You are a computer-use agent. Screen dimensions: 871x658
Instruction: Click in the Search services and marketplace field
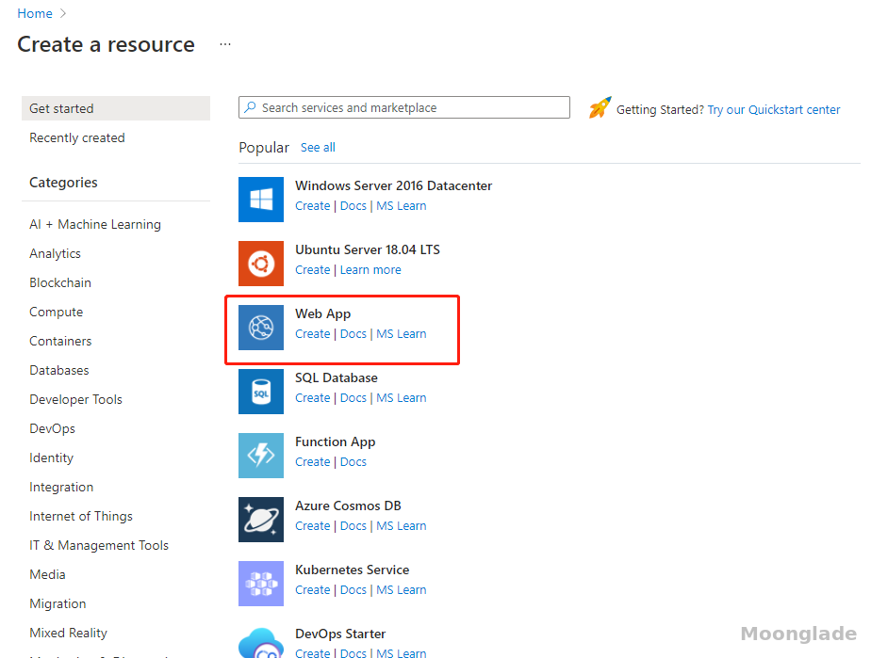[x=403, y=107]
